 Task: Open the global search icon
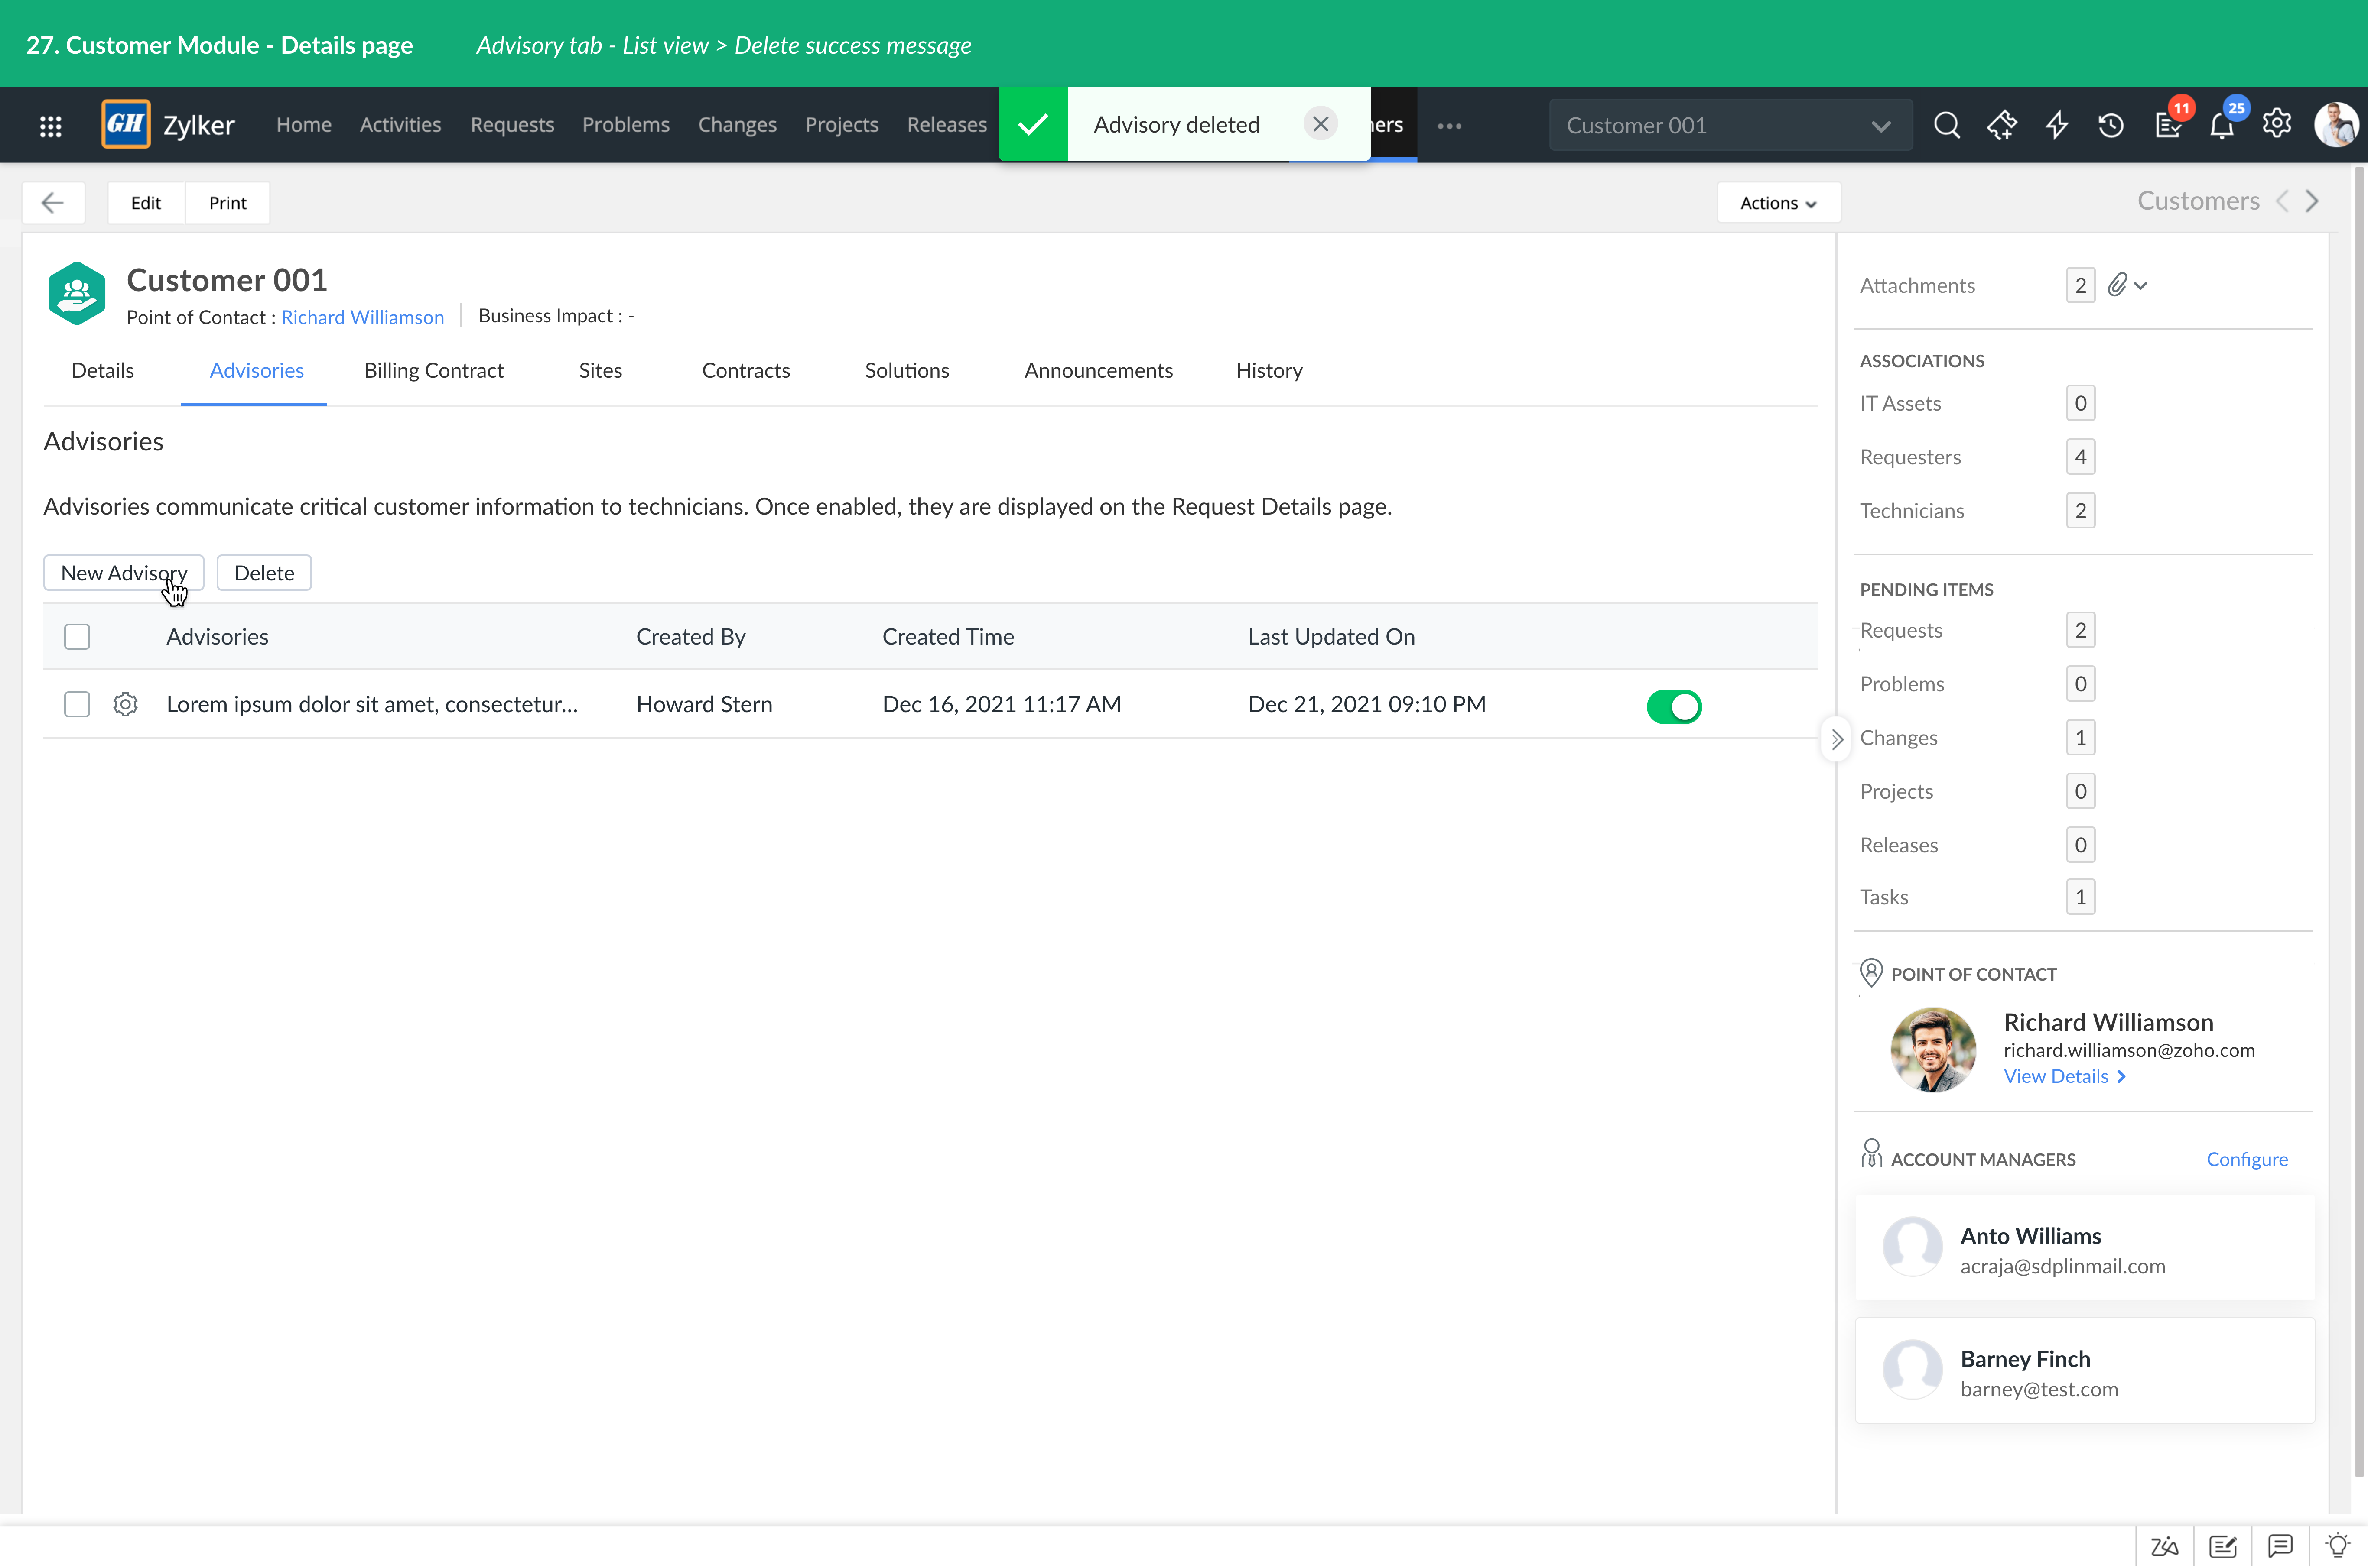[1946, 125]
